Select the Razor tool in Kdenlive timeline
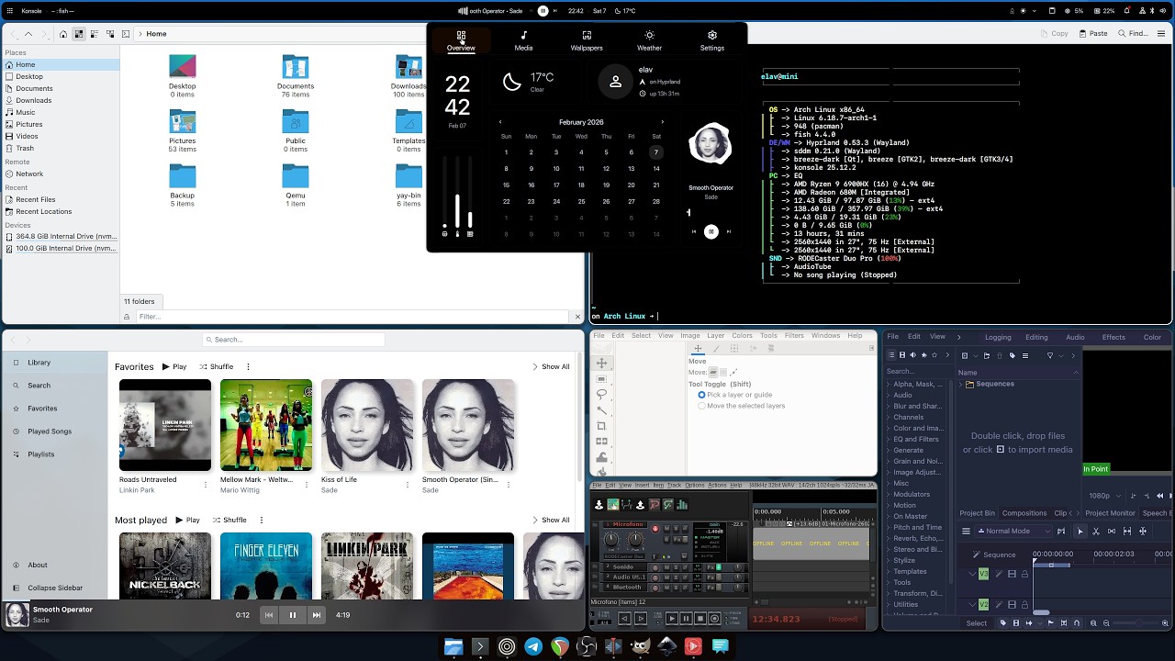The height and width of the screenshot is (661, 1175). pos(1096,531)
